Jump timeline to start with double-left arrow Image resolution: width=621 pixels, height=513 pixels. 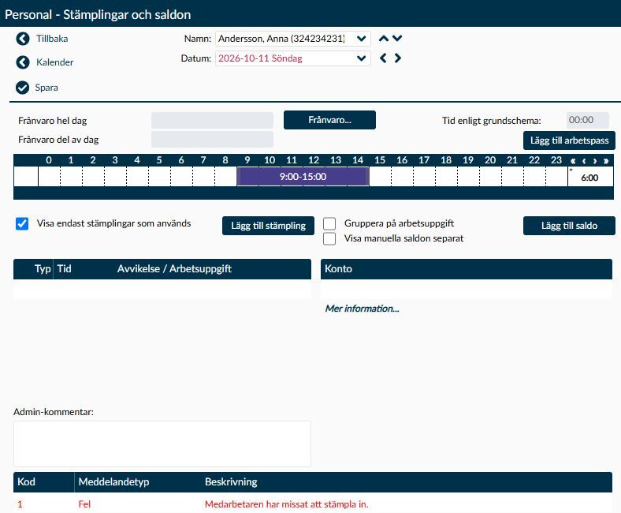click(x=573, y=161)
